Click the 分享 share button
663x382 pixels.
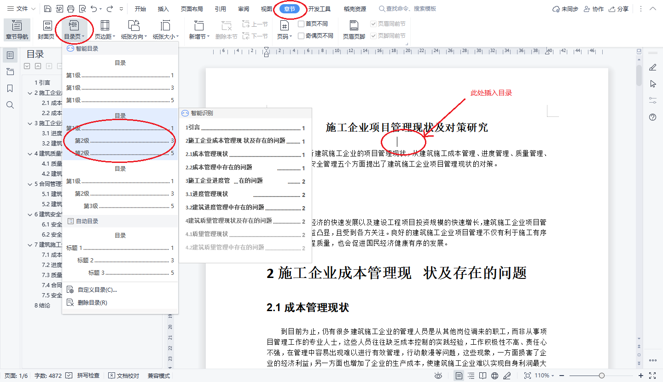click(618, 8)
